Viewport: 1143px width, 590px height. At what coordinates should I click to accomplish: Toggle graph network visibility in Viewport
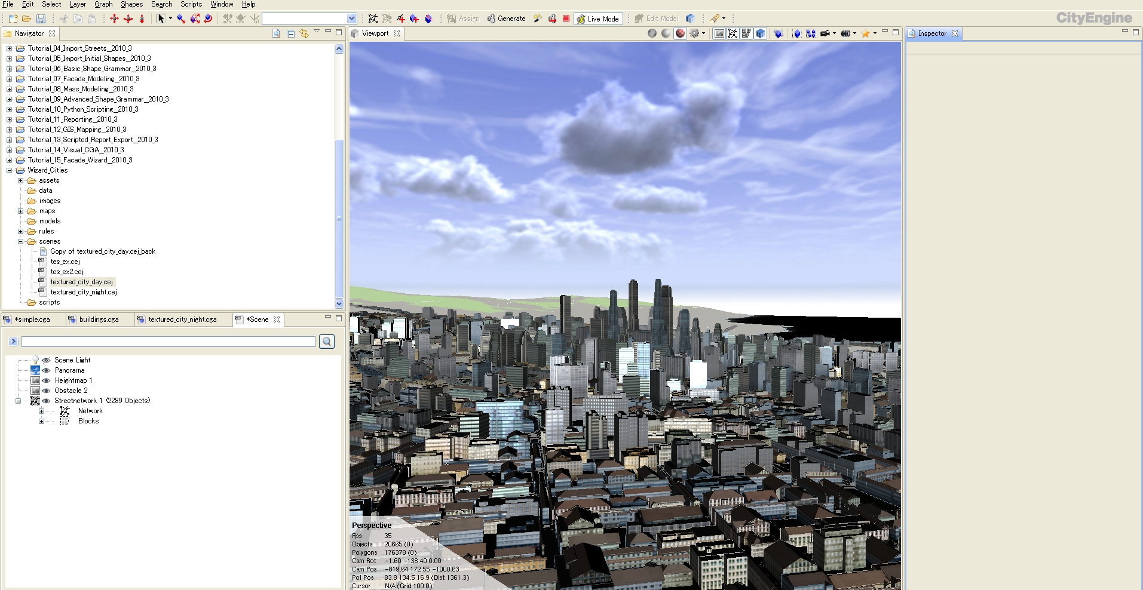[733, 33]
